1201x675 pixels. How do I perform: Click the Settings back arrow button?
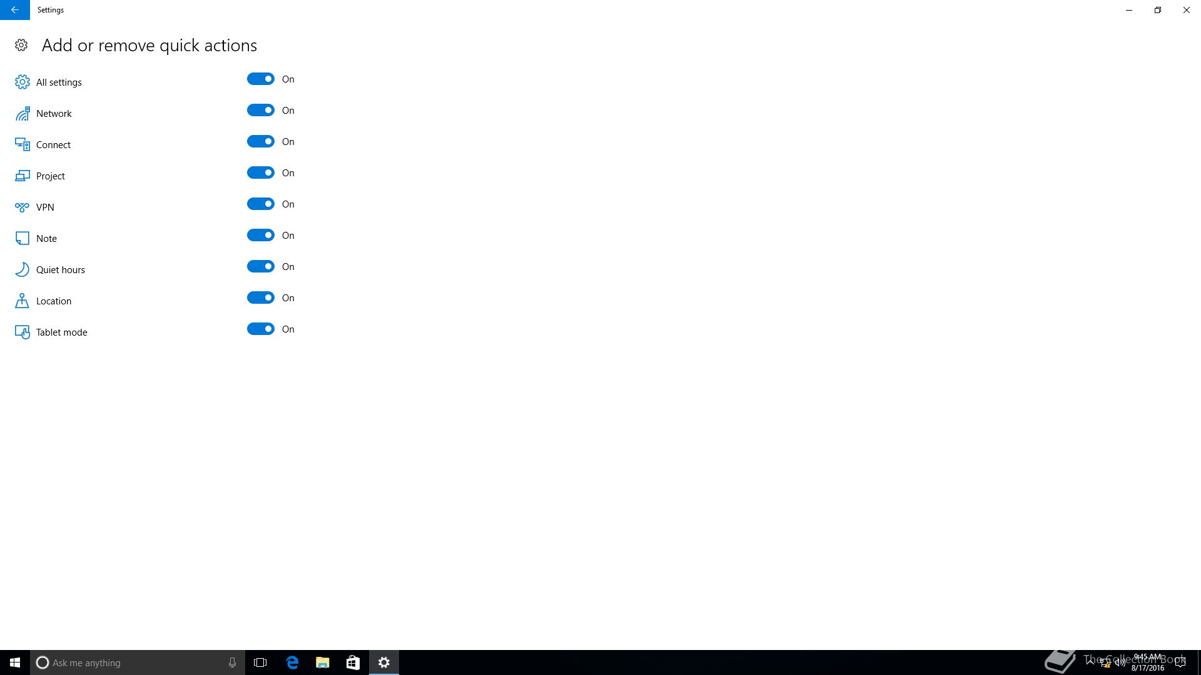click(x=14, y=10)
